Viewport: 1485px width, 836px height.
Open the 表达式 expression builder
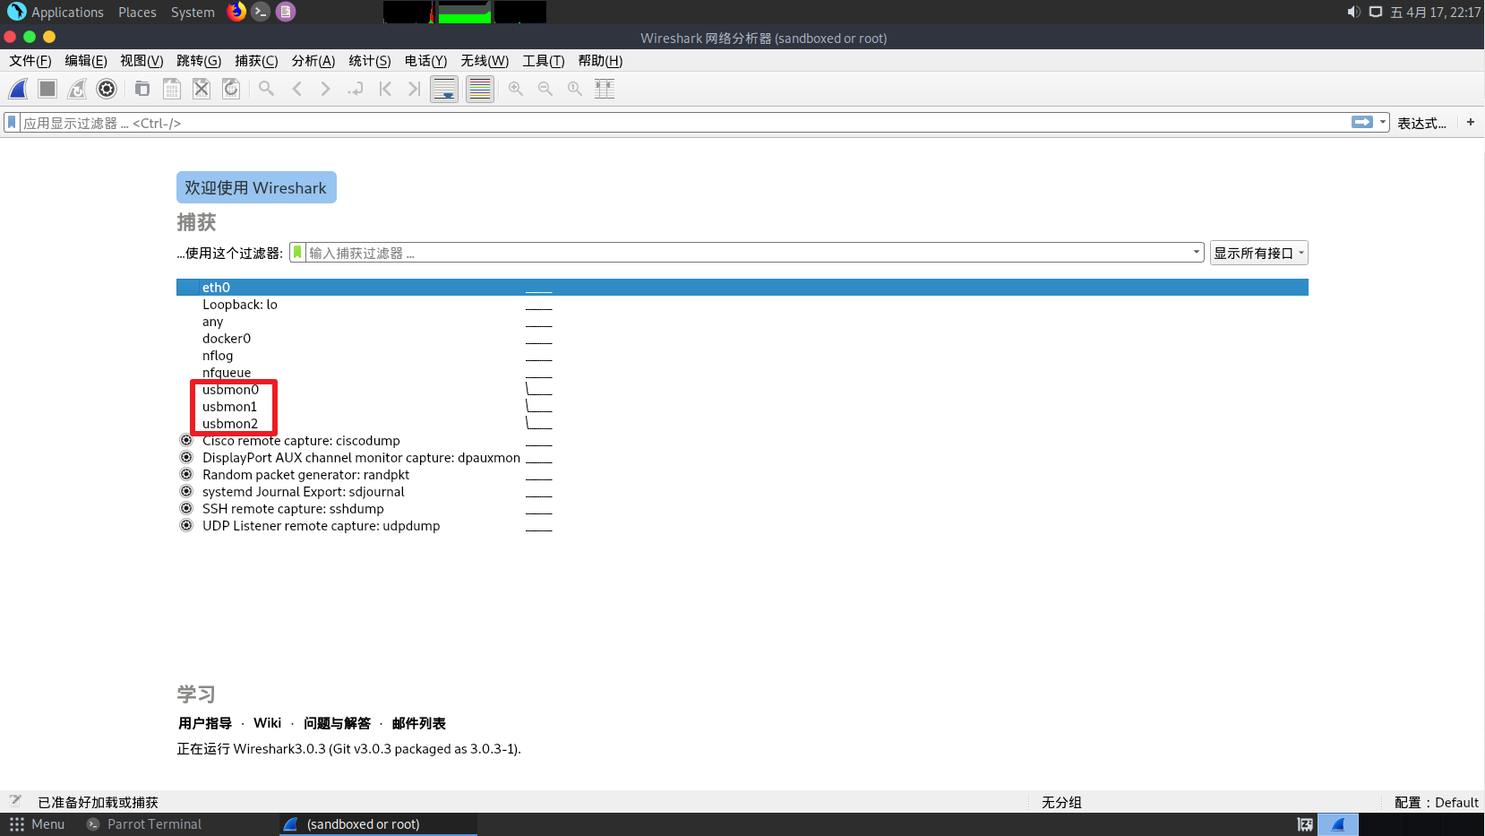click(1421, 123)
